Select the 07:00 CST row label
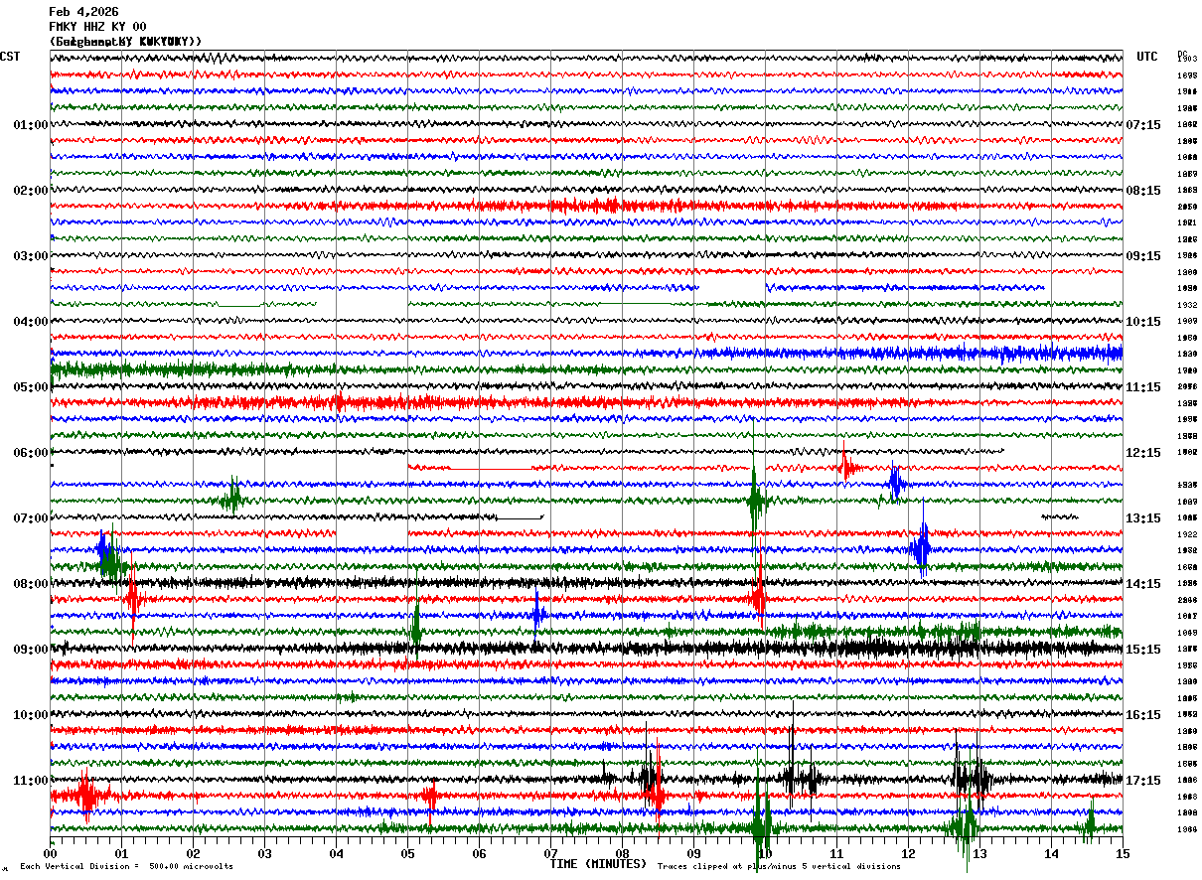The image size is (1202, 880). tap(30, 518)
